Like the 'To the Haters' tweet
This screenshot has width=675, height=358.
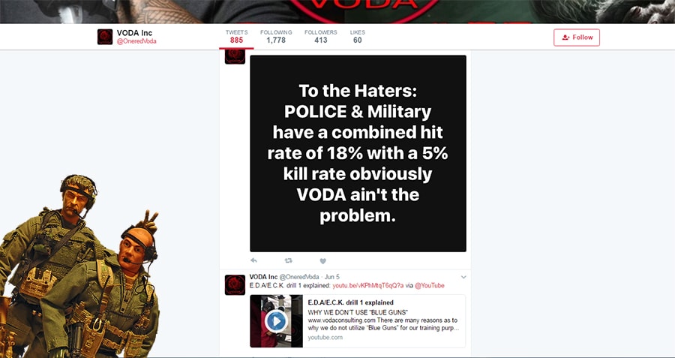(x=322, y=260)
